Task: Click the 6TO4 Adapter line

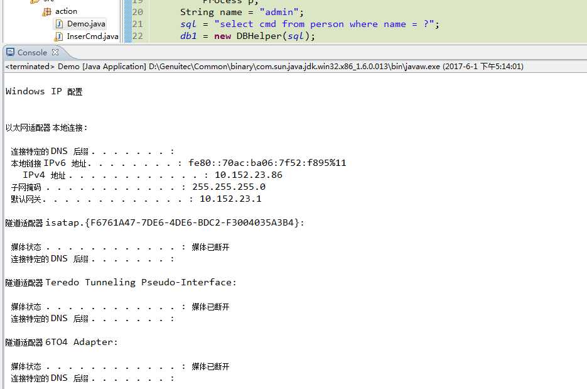Action: (x=62, y=342)
